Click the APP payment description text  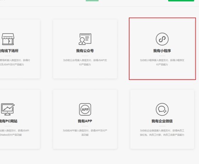click(85, 132)
